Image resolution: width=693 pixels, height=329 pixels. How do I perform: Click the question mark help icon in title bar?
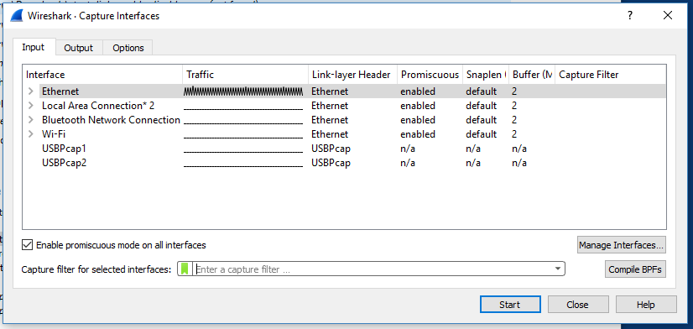click(630, 15)
